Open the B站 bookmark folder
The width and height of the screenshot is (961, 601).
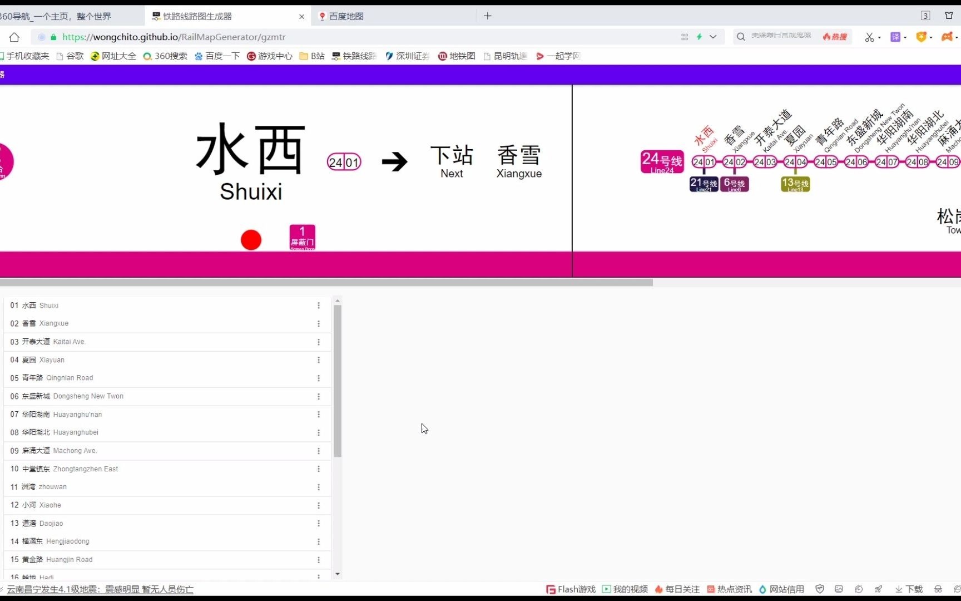click(x=312, y=56)
